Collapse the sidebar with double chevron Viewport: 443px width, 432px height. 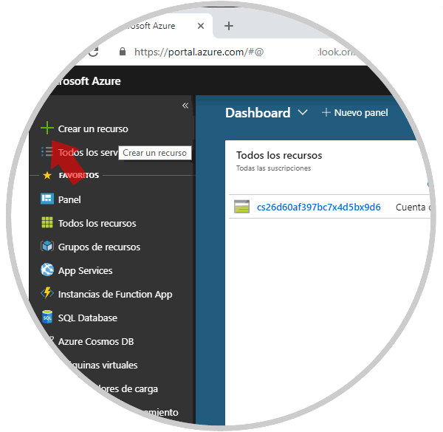tap(185, 106)
